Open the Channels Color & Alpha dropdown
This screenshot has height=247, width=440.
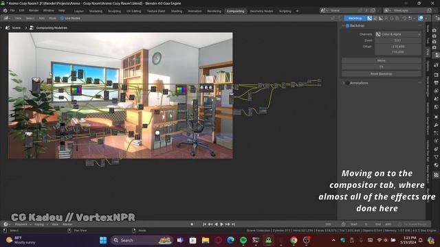point(398,34)
